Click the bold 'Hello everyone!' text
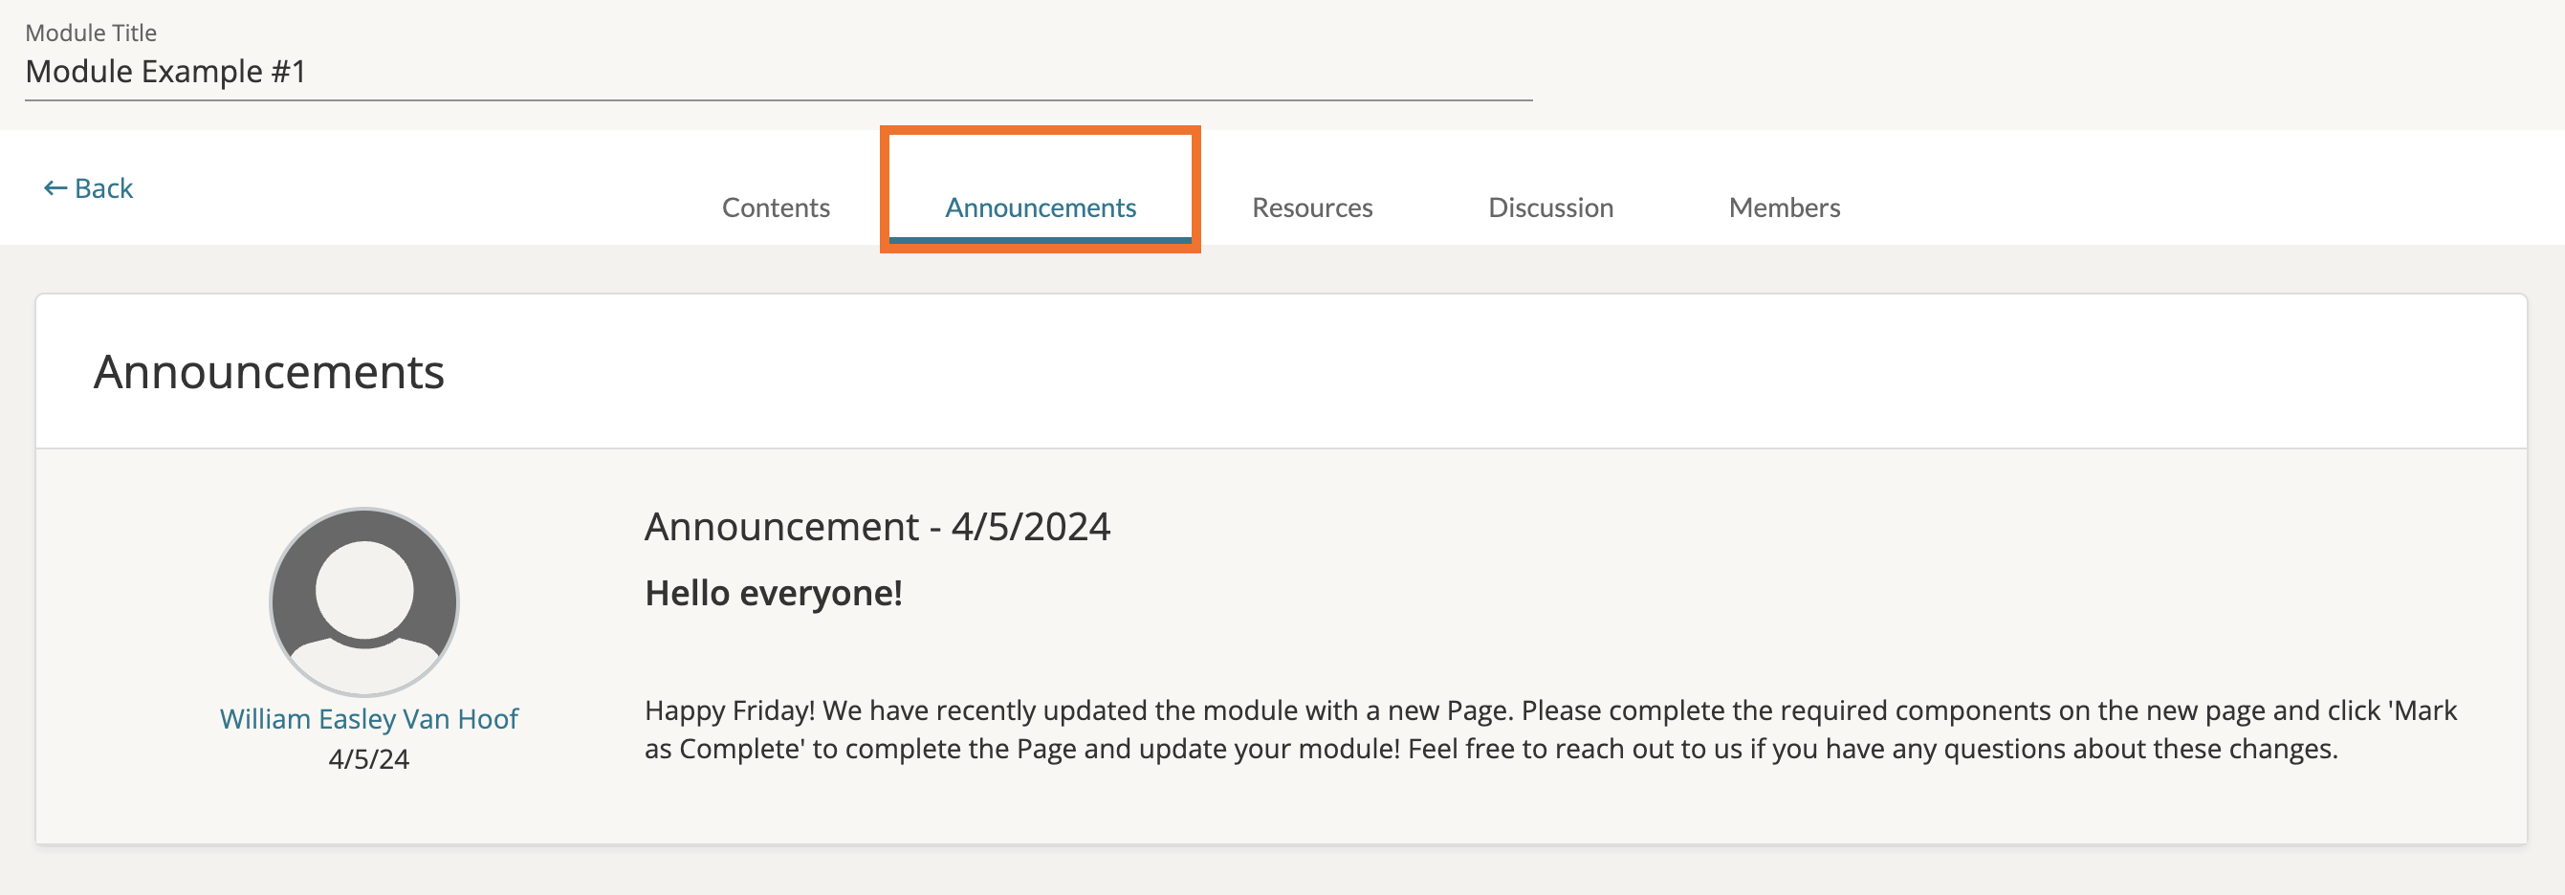Viewport: 2565px width, 895px height. click(x=774, y=594)
